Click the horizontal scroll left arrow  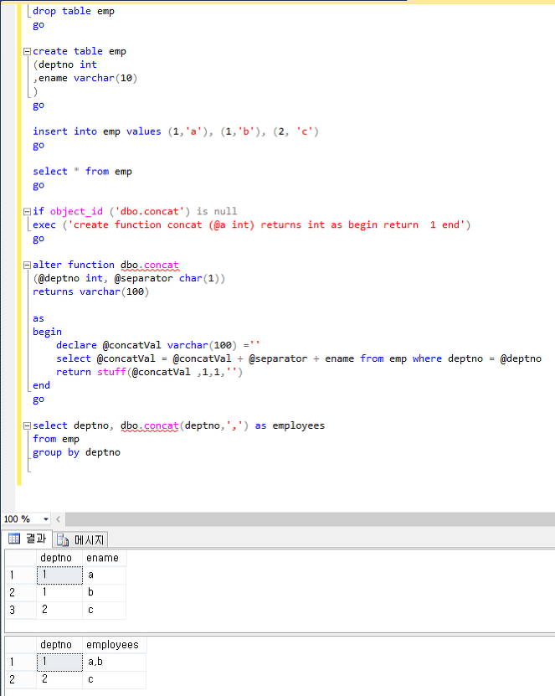58,519
